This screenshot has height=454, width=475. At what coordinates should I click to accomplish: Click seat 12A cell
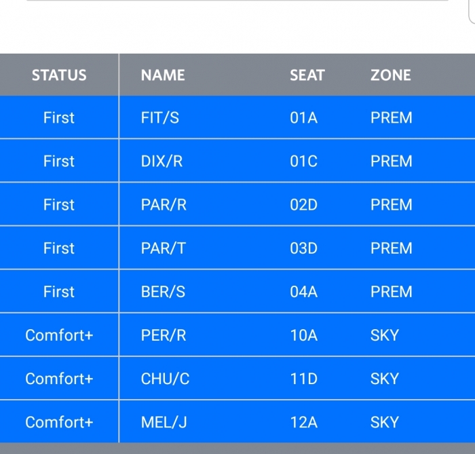point(303,422)
